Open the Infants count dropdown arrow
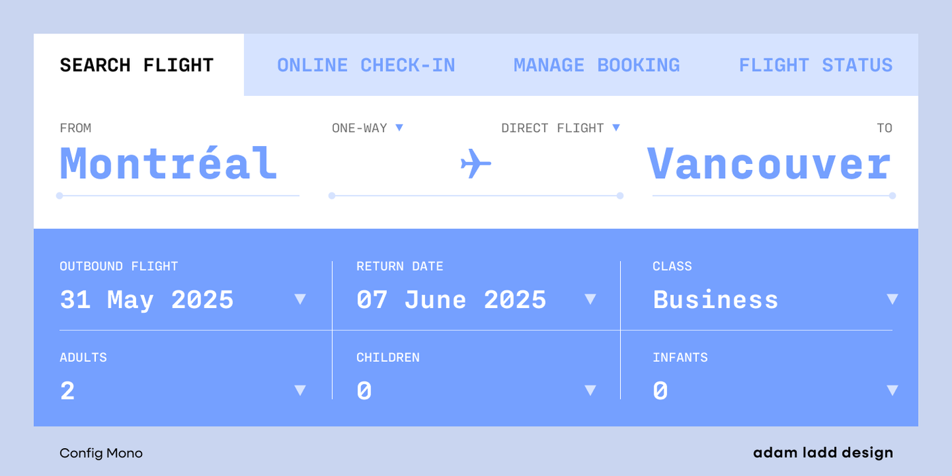The height and width of the screenshot is (476, 952). pos(892,390)
